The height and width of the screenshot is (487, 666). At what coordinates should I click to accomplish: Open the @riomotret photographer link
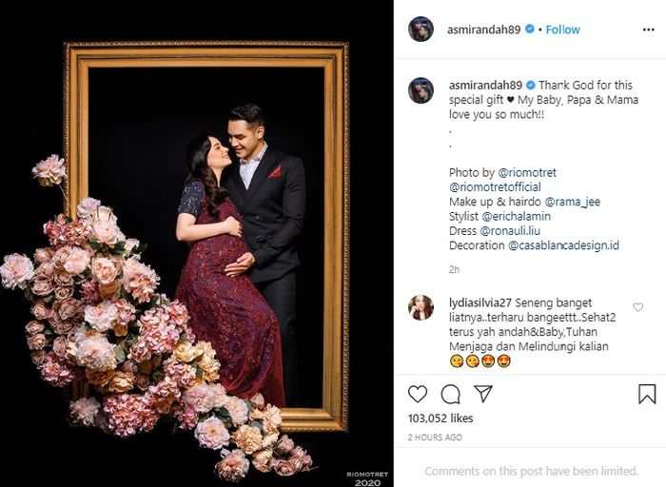527,173
